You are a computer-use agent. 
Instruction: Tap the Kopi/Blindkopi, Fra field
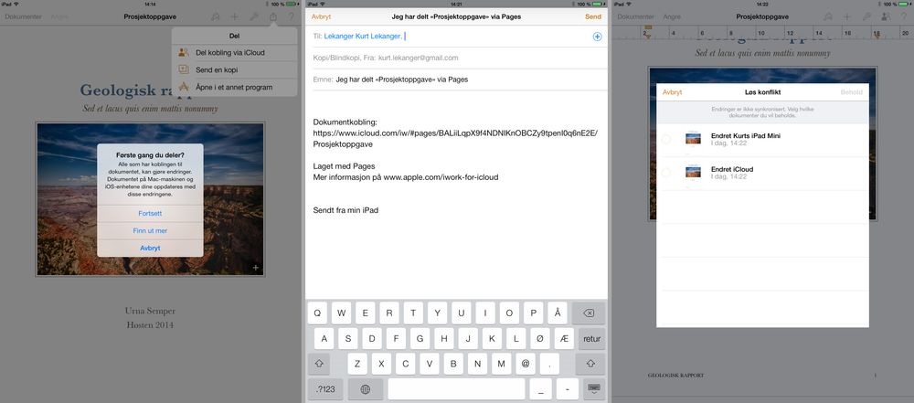[456, 58]
